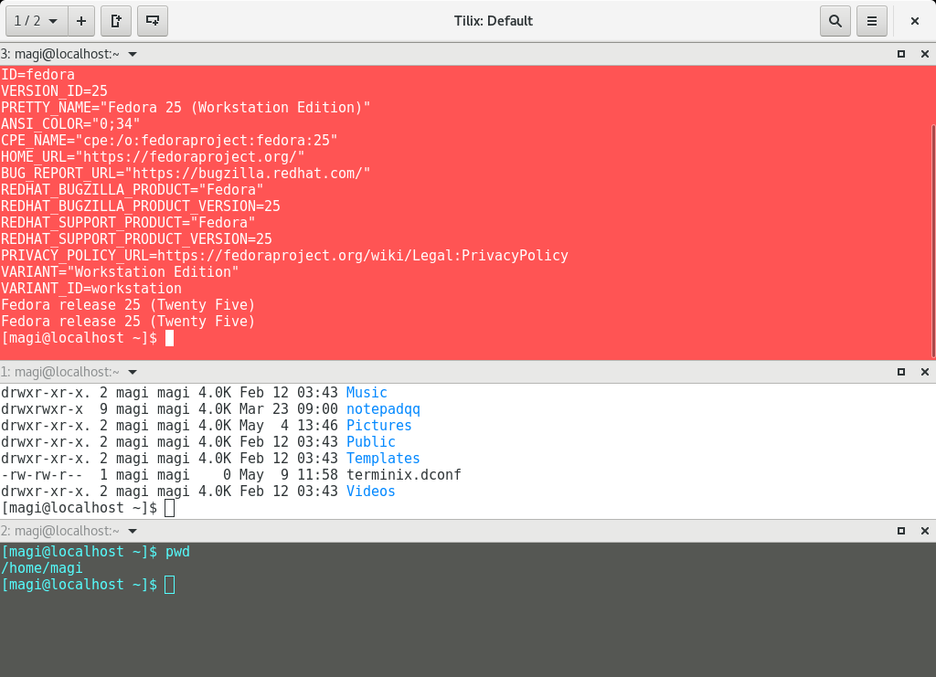Click the 'notepadqq' directory name
Image resolution: width=936 pixels, height=677 pixels.
[383, 409]
